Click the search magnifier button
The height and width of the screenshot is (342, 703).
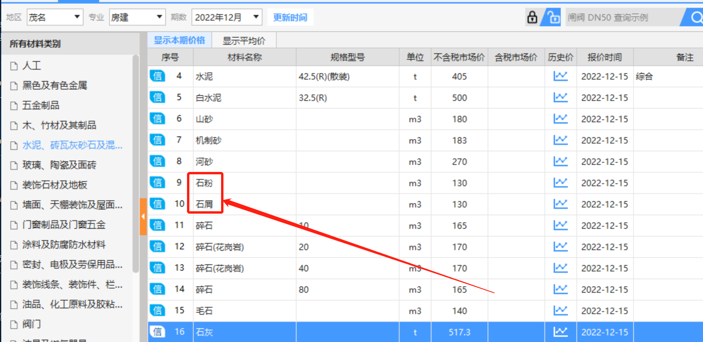696,18
